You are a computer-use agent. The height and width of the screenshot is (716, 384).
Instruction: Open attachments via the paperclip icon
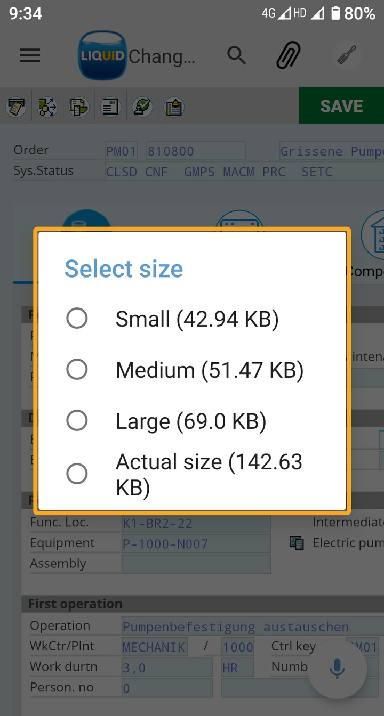click(289, 55)
